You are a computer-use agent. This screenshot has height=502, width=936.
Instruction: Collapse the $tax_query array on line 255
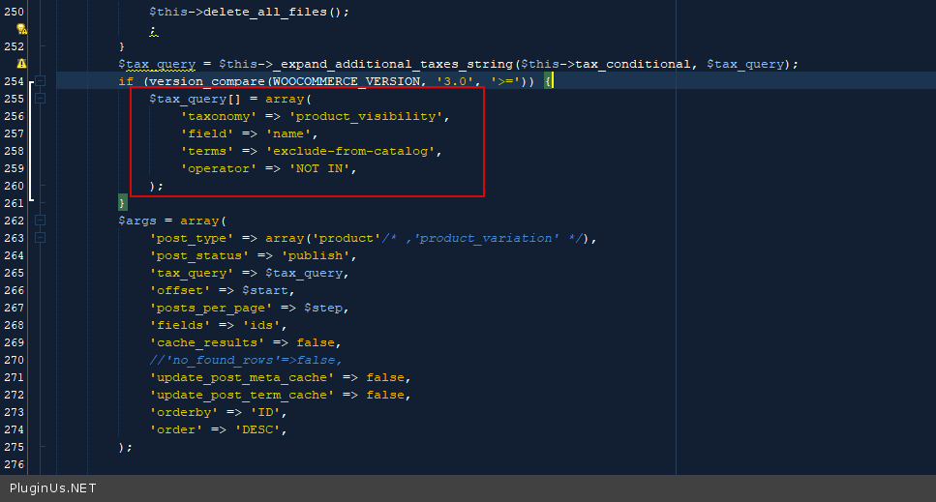41,99
